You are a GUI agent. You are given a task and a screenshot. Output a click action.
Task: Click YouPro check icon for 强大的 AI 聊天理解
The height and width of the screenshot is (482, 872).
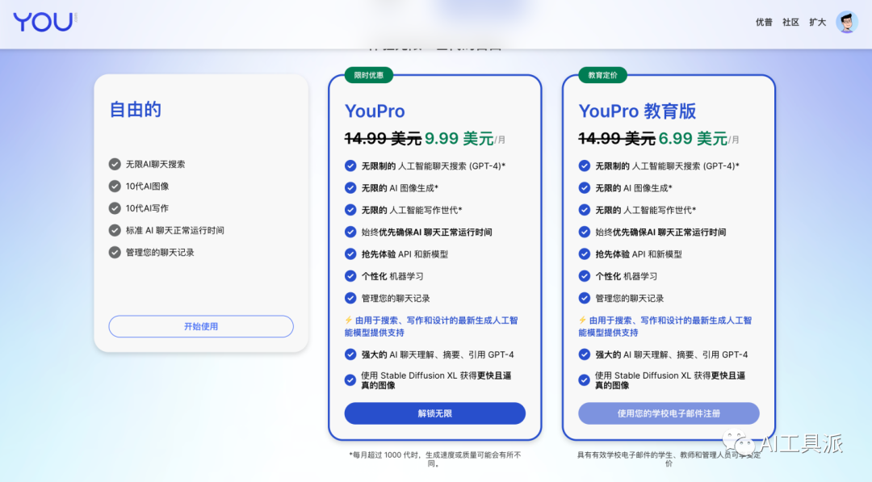(350, 354)
